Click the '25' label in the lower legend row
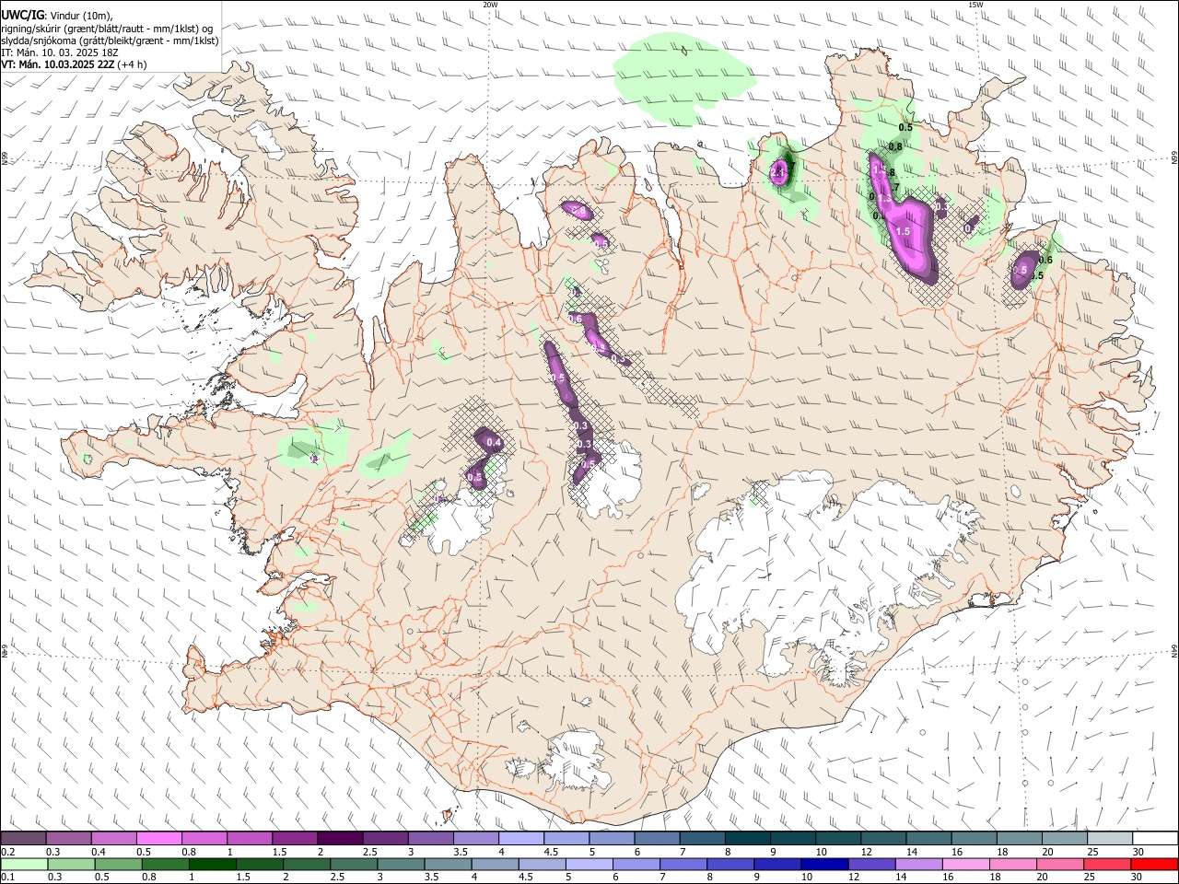 [x=1088, y=877]
